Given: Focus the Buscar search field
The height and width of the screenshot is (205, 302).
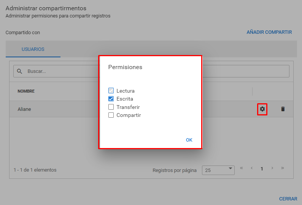Looking at the screenshot, I should point(151,71).
